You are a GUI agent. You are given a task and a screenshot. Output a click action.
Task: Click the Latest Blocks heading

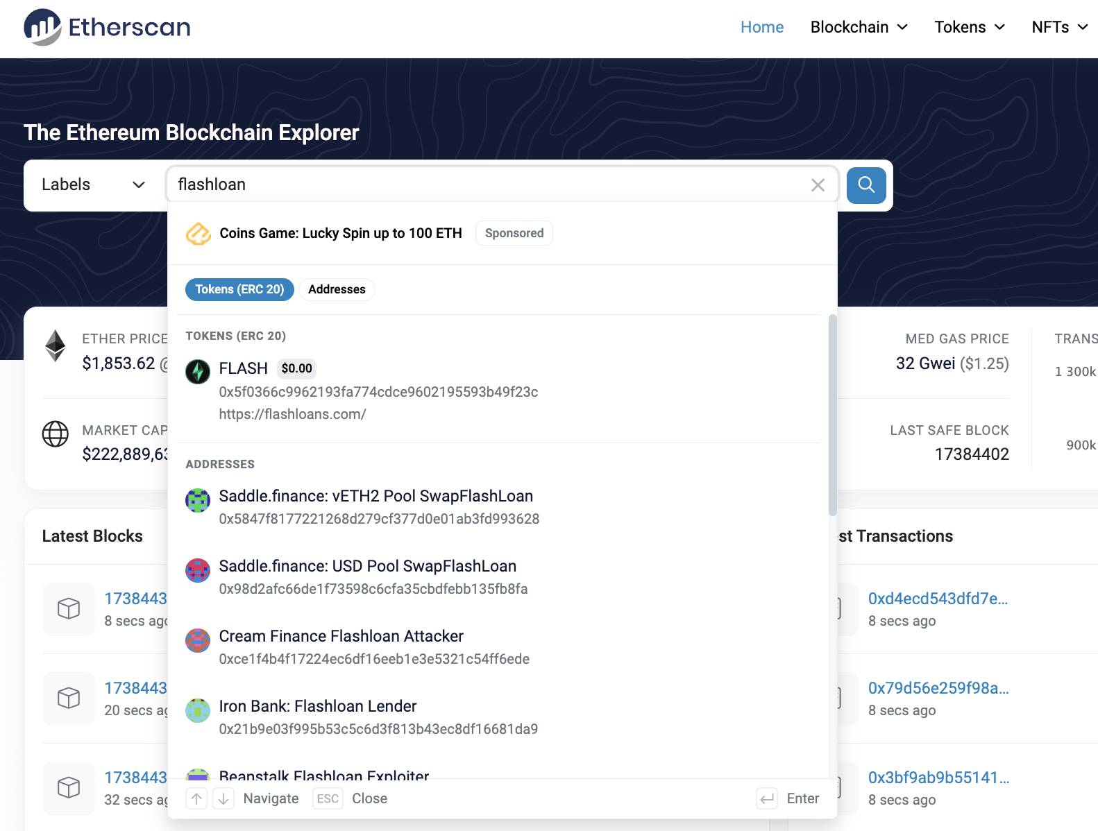pos(92,536)
